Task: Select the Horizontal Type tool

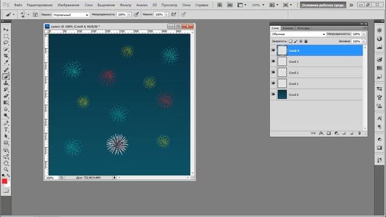Action: click(6, 130)
